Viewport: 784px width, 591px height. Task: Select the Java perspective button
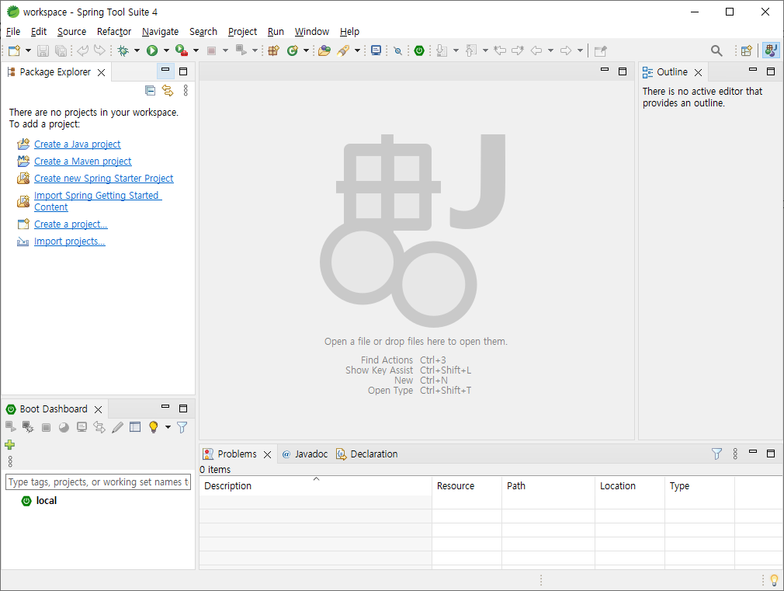(771, 50)
